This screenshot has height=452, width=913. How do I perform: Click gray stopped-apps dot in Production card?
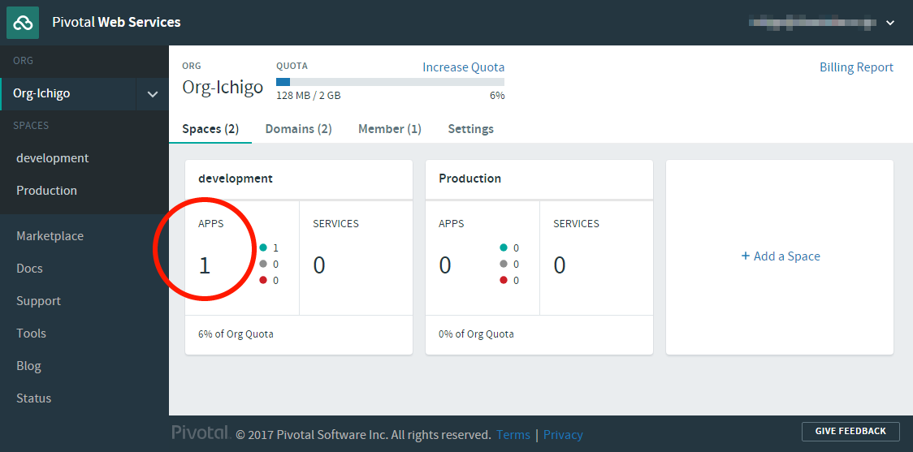click(x=504, y=264)
